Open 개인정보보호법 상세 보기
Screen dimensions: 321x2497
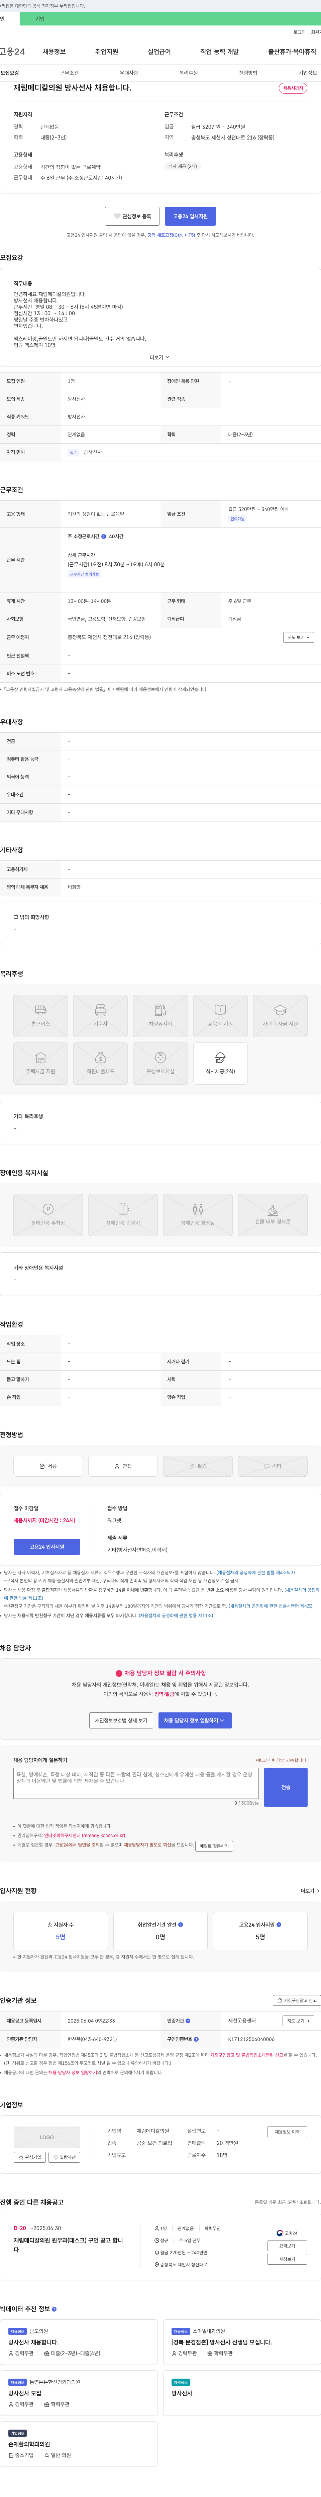point(121,1720)
